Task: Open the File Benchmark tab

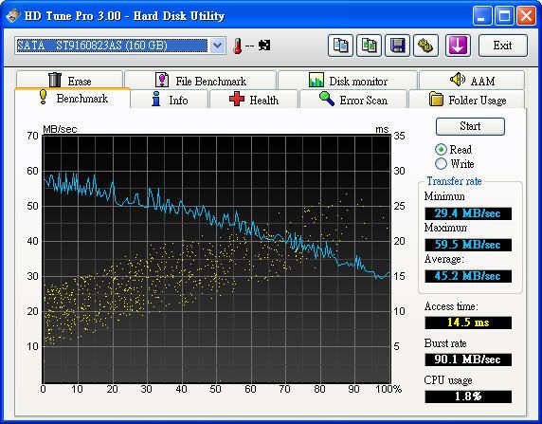Action: pos(201,81)
